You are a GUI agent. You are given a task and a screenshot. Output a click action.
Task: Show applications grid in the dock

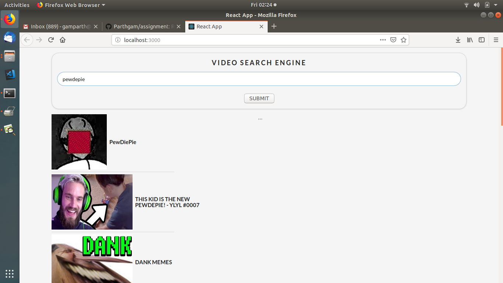pyautogui.click(x=10, y=273)
